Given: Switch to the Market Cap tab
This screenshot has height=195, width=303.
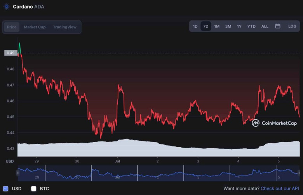Looking at the screenshot, I should coord(35,27).
